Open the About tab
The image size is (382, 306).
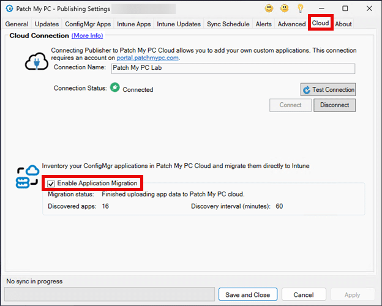343,24
